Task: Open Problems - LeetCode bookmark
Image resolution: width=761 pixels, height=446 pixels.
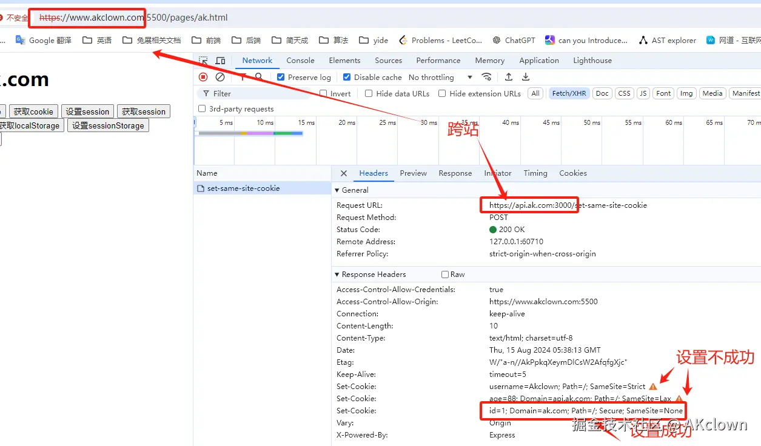Action: [x=440, y=40]
